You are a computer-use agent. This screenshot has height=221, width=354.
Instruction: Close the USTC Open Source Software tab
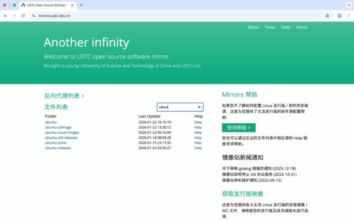pos(72,5)
